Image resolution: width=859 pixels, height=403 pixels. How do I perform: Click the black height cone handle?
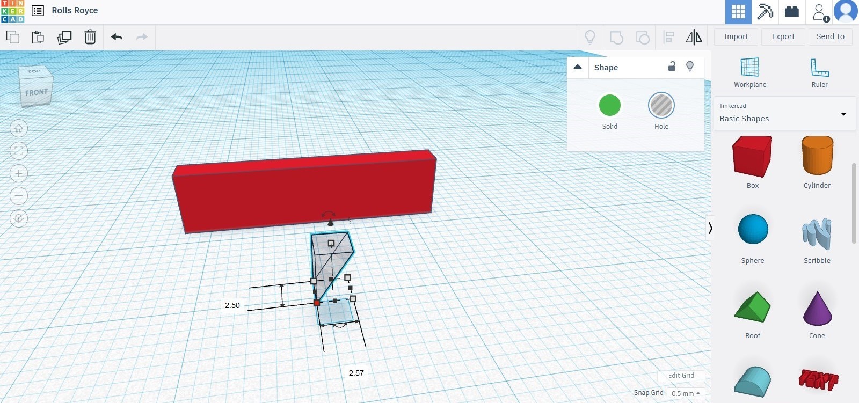pos(331,222)
